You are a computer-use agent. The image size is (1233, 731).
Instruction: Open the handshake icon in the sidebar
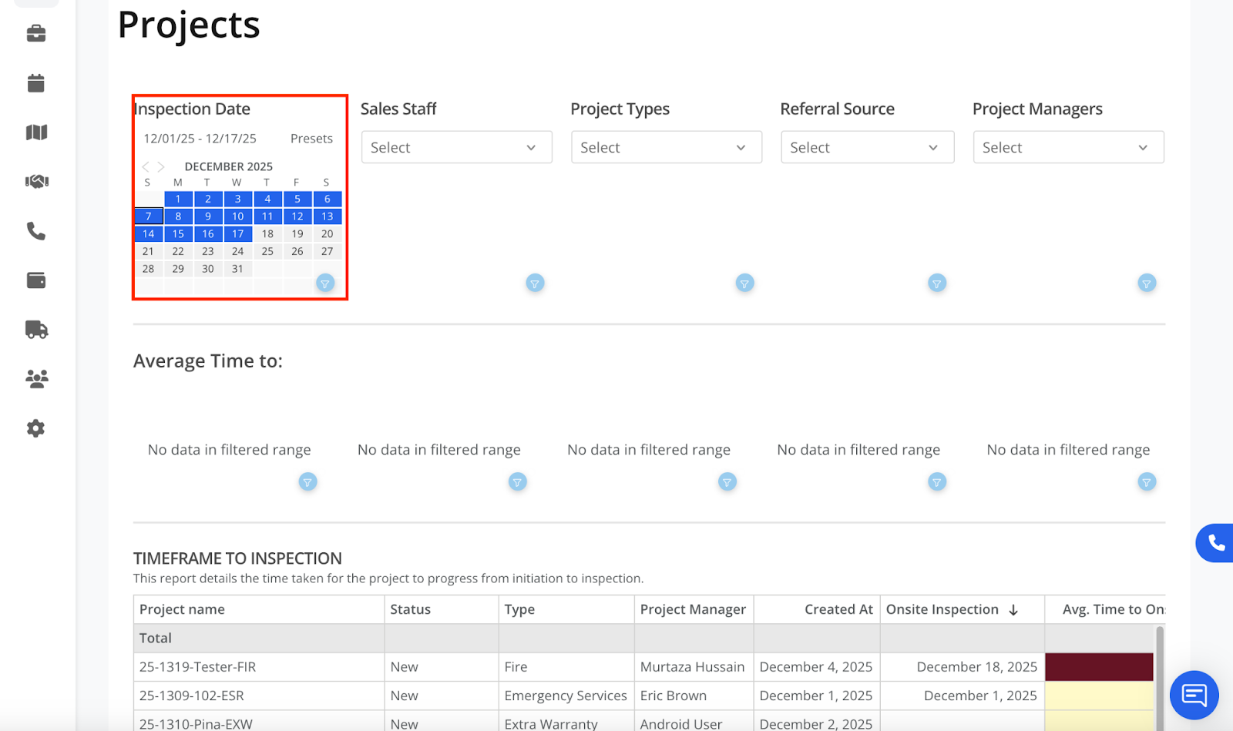(x=36, y=182)
